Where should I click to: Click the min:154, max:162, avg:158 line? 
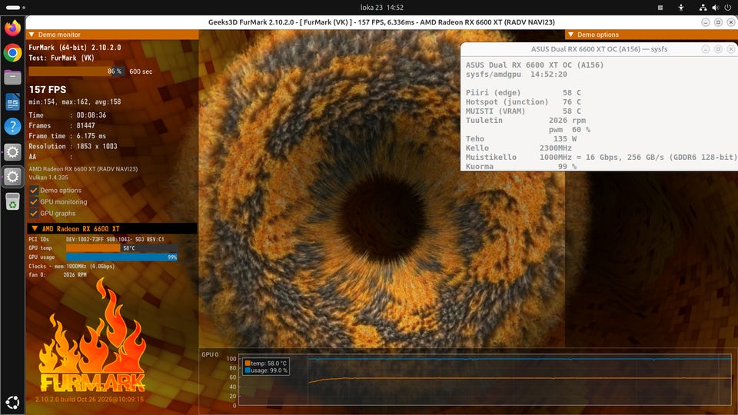tap(75, 101)
